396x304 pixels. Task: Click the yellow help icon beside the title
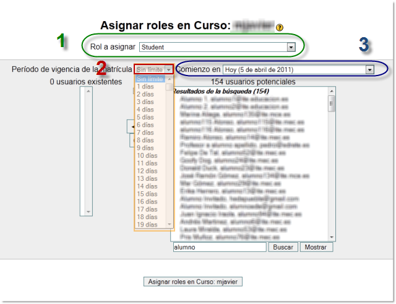tap(280, 27)
